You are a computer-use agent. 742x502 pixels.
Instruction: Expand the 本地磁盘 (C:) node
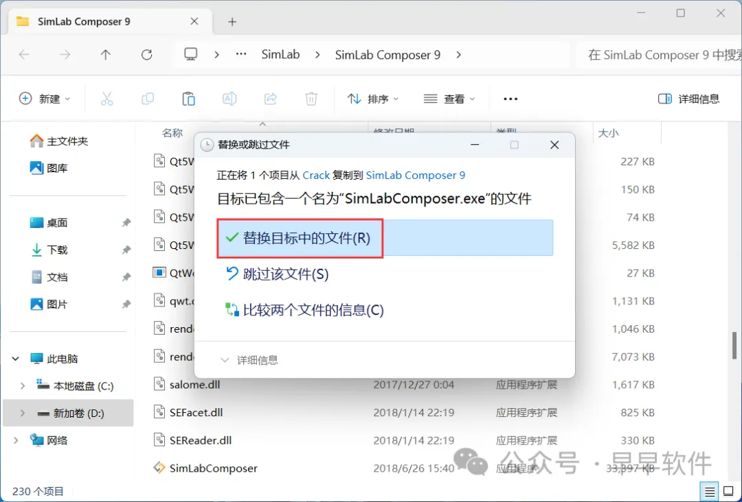pyautogui.click(x=22, y=386)
